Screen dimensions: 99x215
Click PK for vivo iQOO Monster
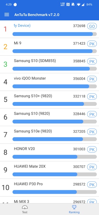(x=92, y=79)
